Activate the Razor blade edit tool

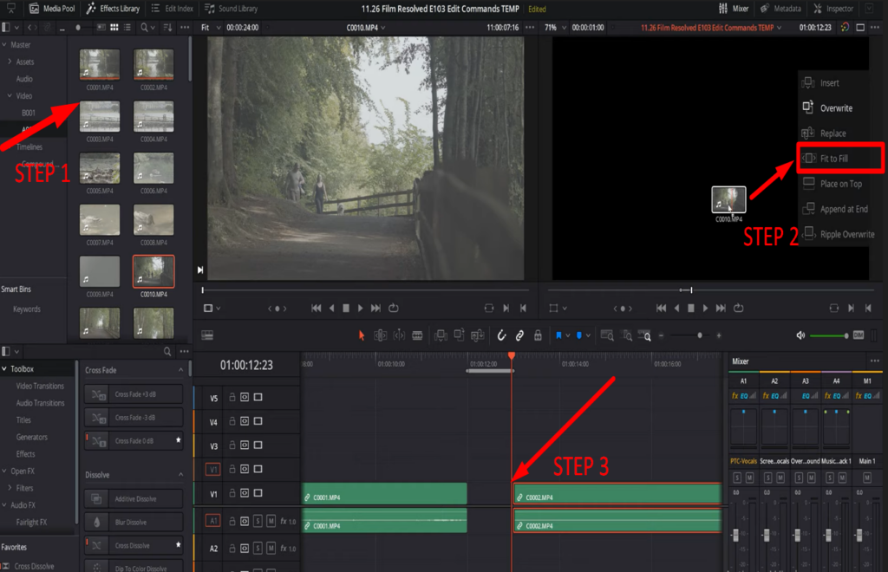[418, 335]
